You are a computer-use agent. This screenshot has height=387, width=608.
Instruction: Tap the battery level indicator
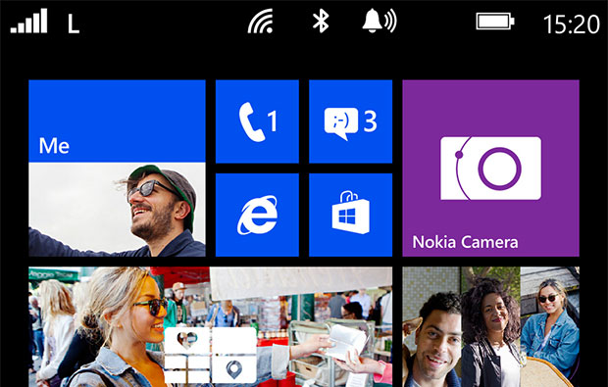(x=495, y=22)
